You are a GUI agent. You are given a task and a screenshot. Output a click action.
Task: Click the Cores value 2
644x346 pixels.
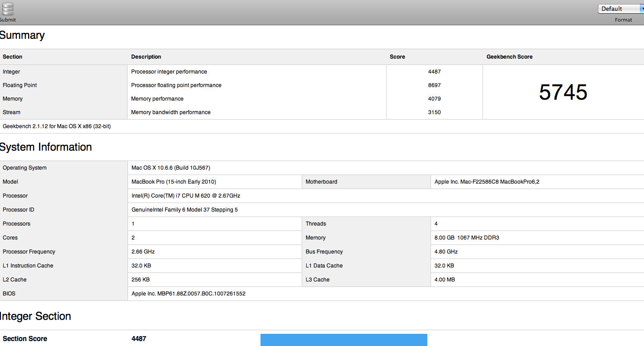click(133, 238)
